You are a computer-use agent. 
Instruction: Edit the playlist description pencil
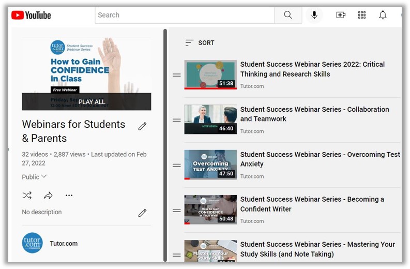pyautogui.click(x=142, y=213)
